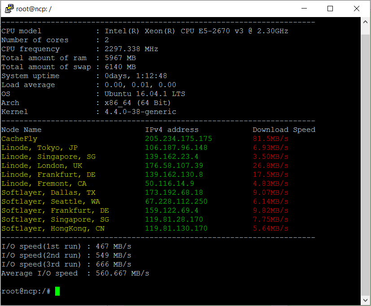Click the IP '67.228.112.250'
The width and height of the screenshot is (371, 306).
point(176,201)
